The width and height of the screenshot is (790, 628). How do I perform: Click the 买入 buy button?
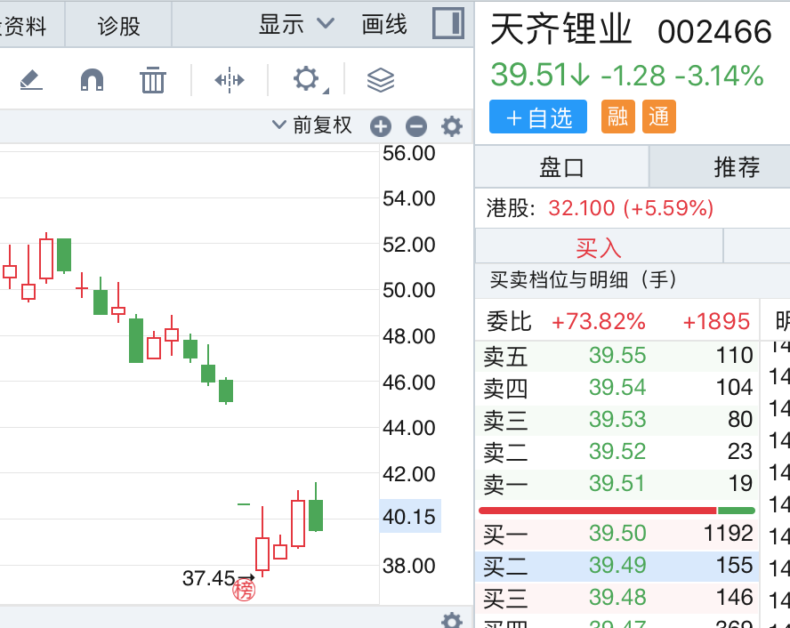pyautogui.click(x=599, y=246)
